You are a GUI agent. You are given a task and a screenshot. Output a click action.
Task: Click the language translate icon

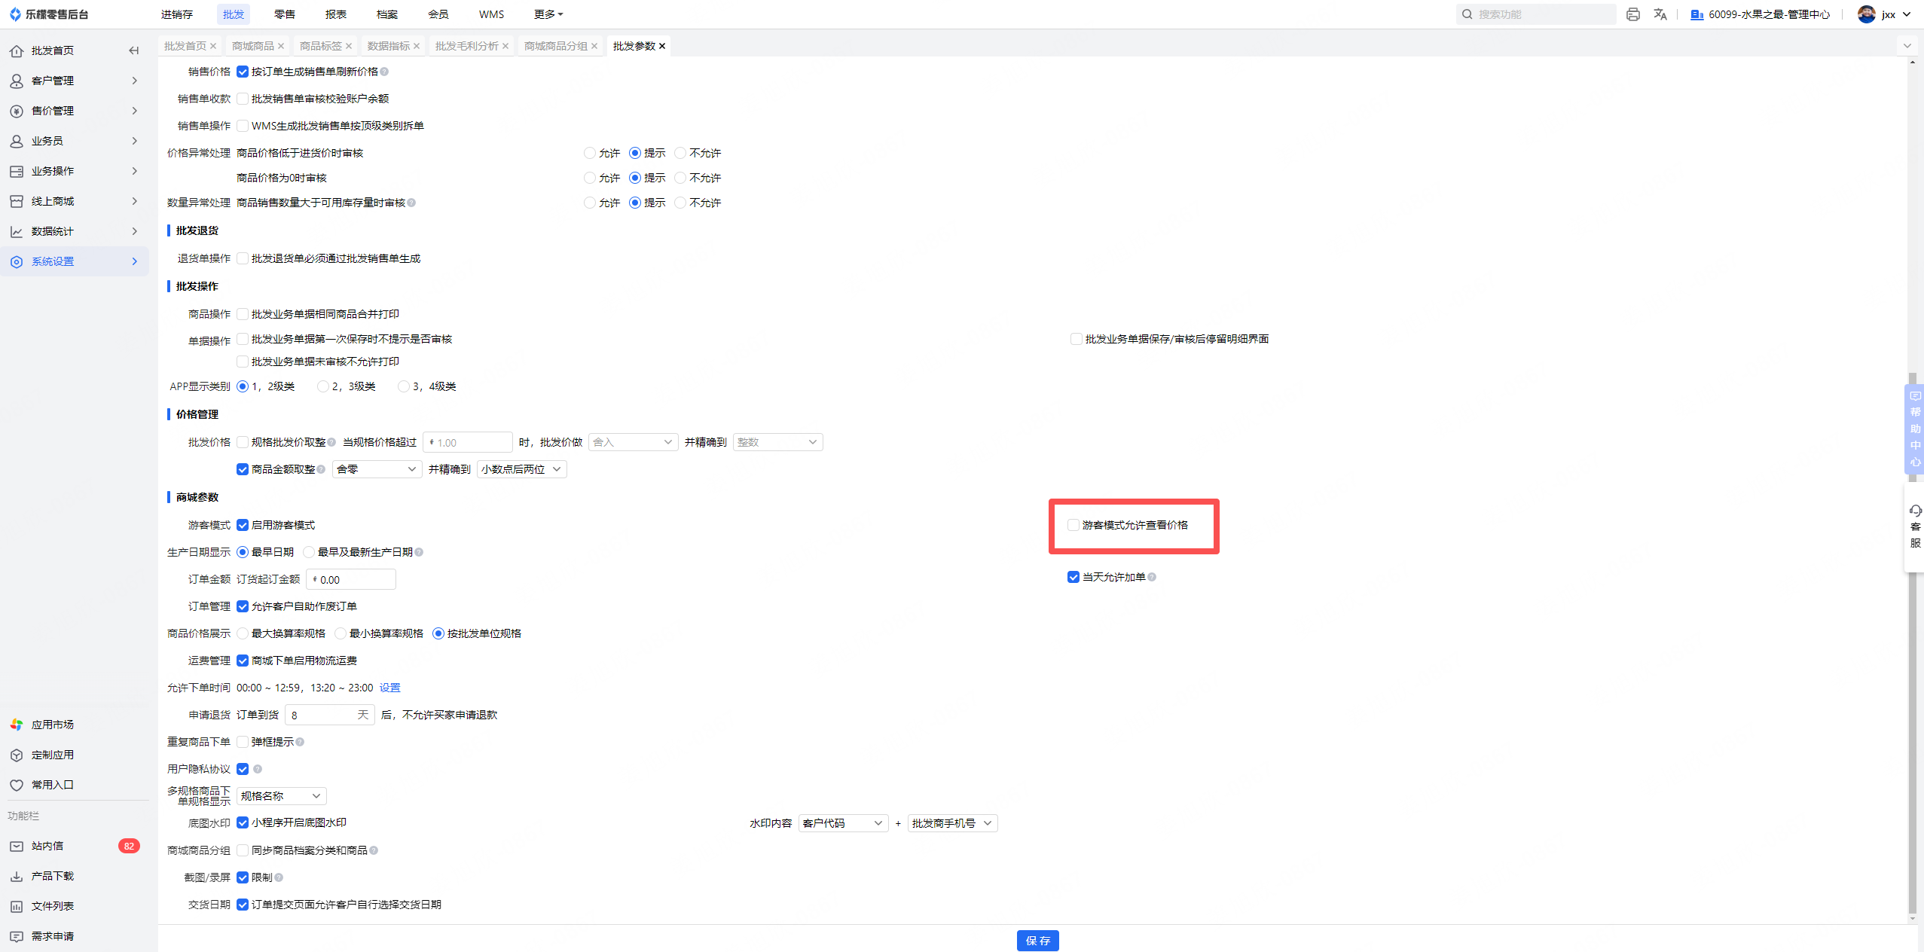(1660, 14)
